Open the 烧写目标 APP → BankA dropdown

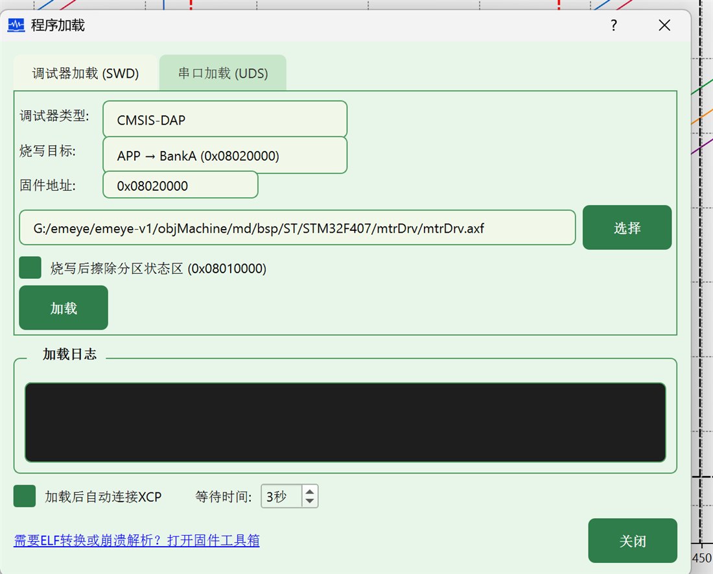click(x=225, y=156)
